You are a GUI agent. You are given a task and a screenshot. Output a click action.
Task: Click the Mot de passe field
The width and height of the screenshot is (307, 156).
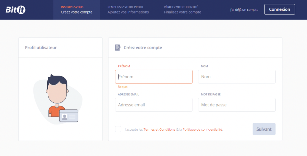[237, 105]
